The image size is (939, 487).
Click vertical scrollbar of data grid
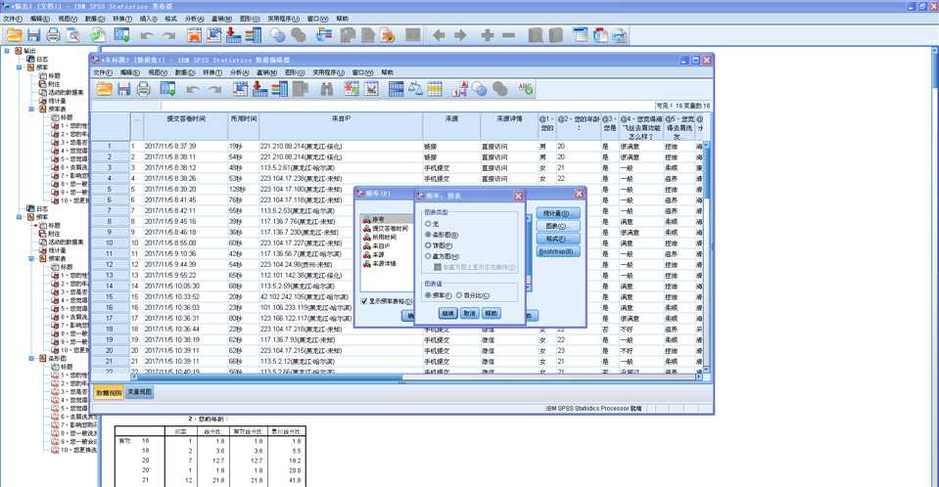pyautogui.click(x=707, y=257)
